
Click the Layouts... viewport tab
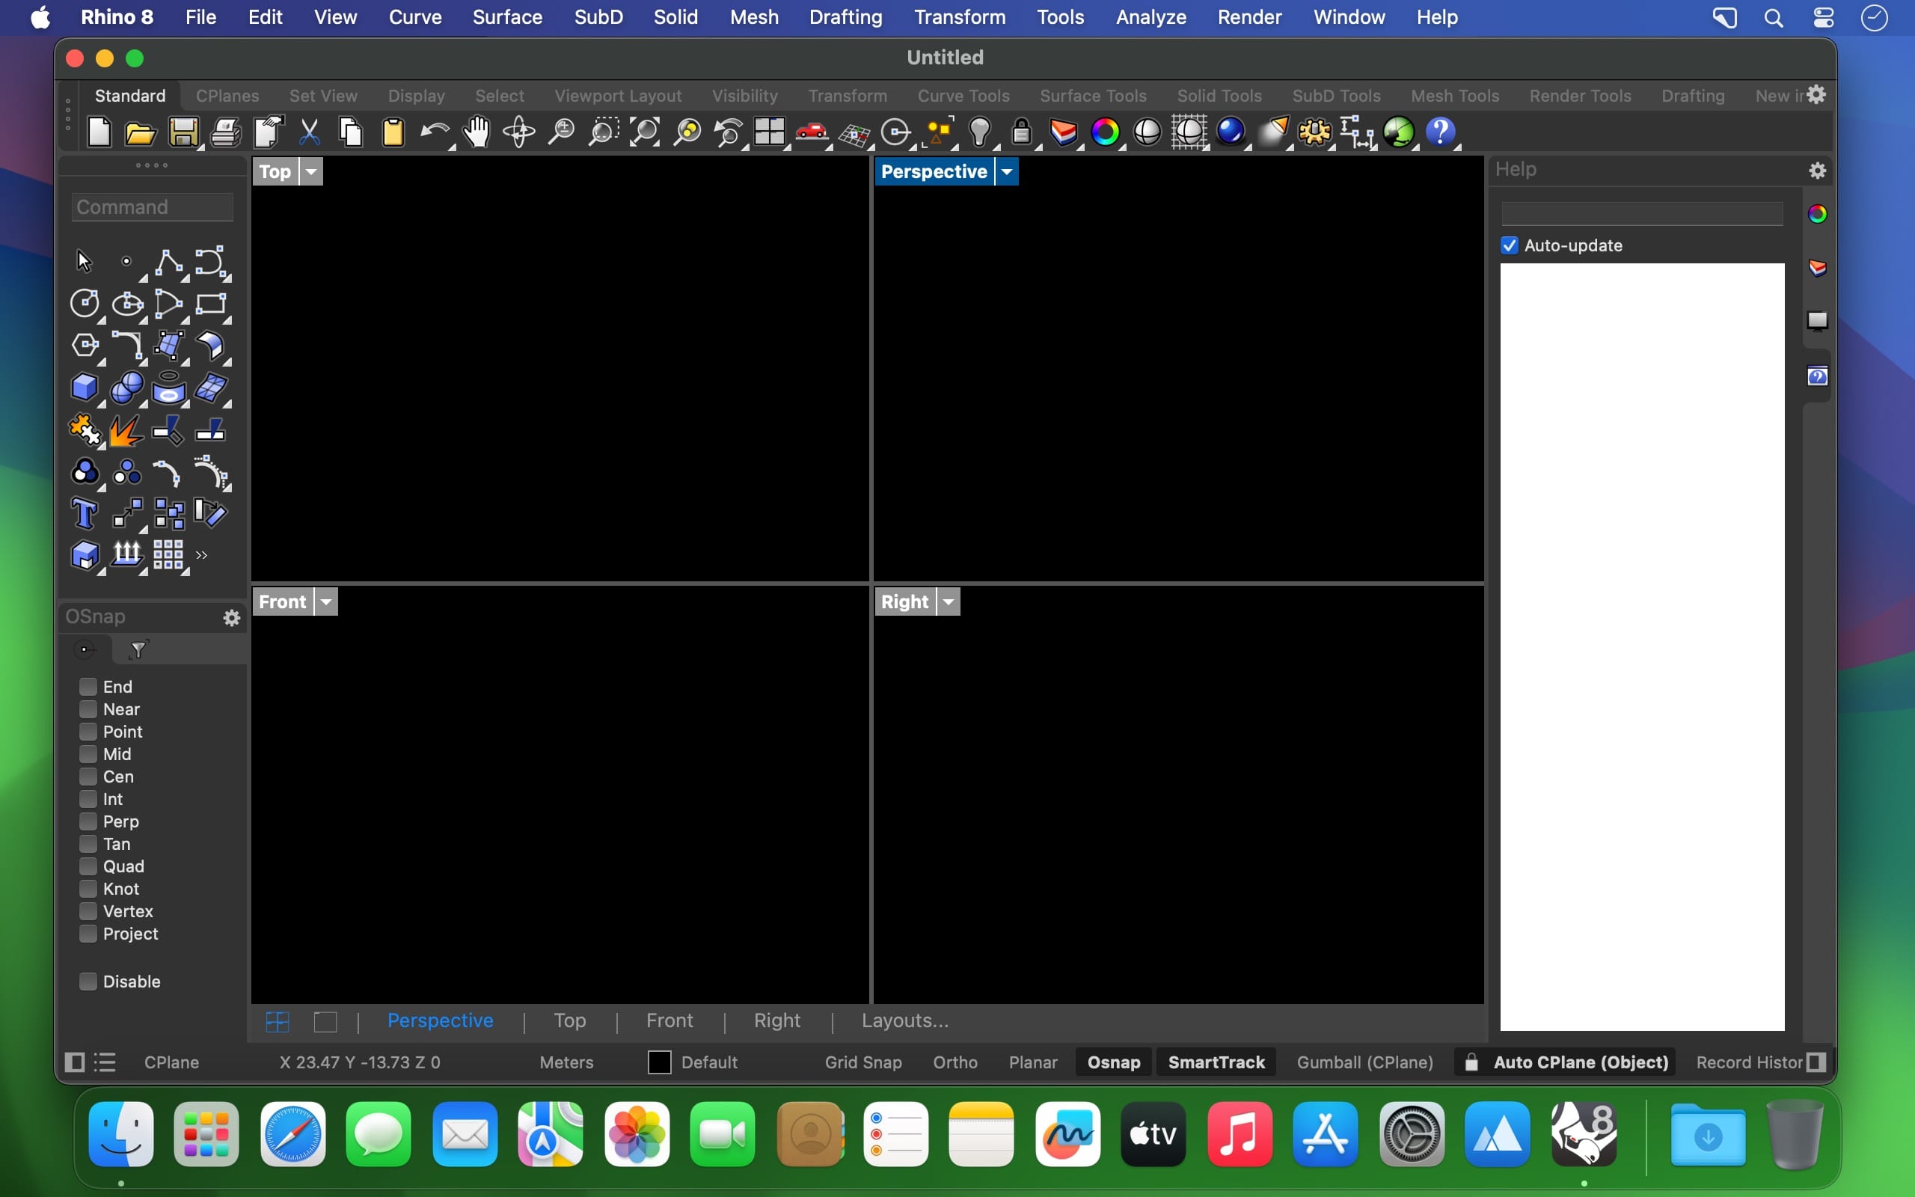click(x=904, y=1021)
